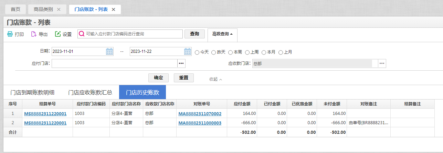Click the 对账单号 column header
443x153 pixels.
pyautogui.click(x=202, y=104)
